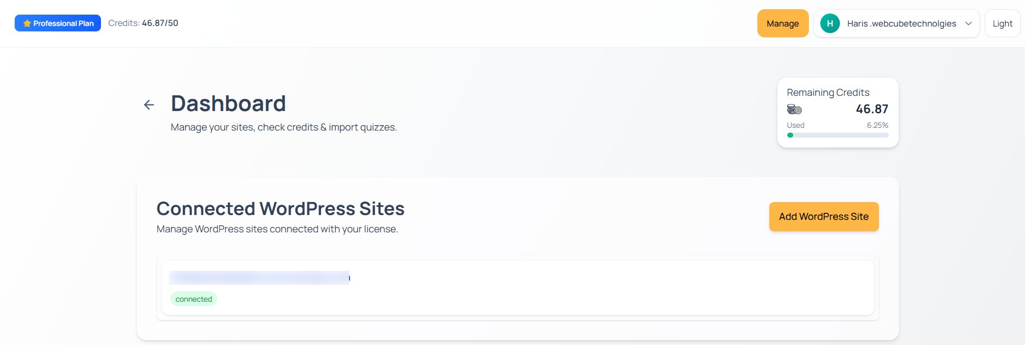Click the Remaining Credits card title
This screenshot has width=1025, height=345.
coord(828,93)
